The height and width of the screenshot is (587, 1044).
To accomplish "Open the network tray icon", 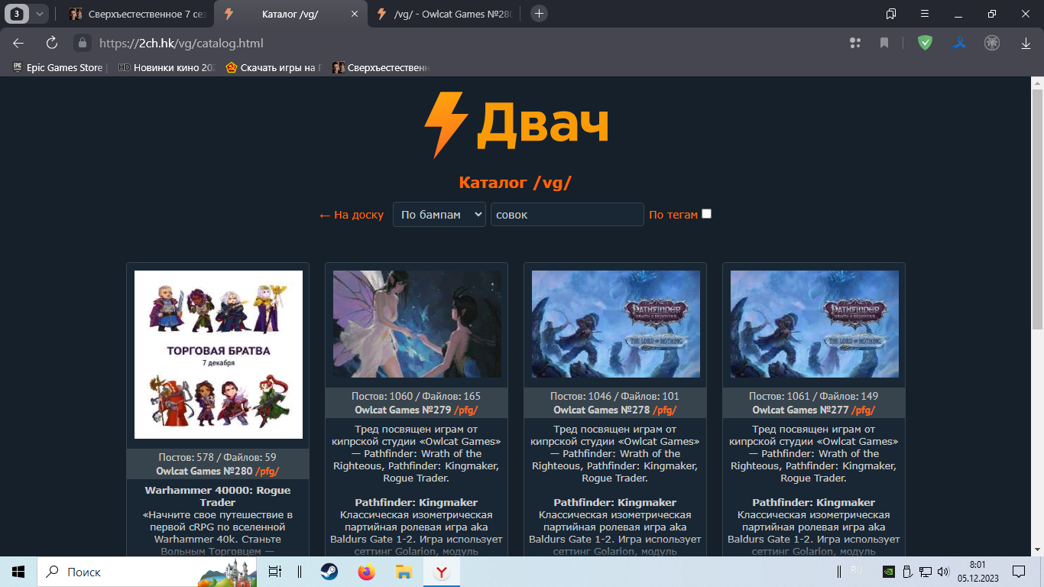I will [x=925, y=571].
